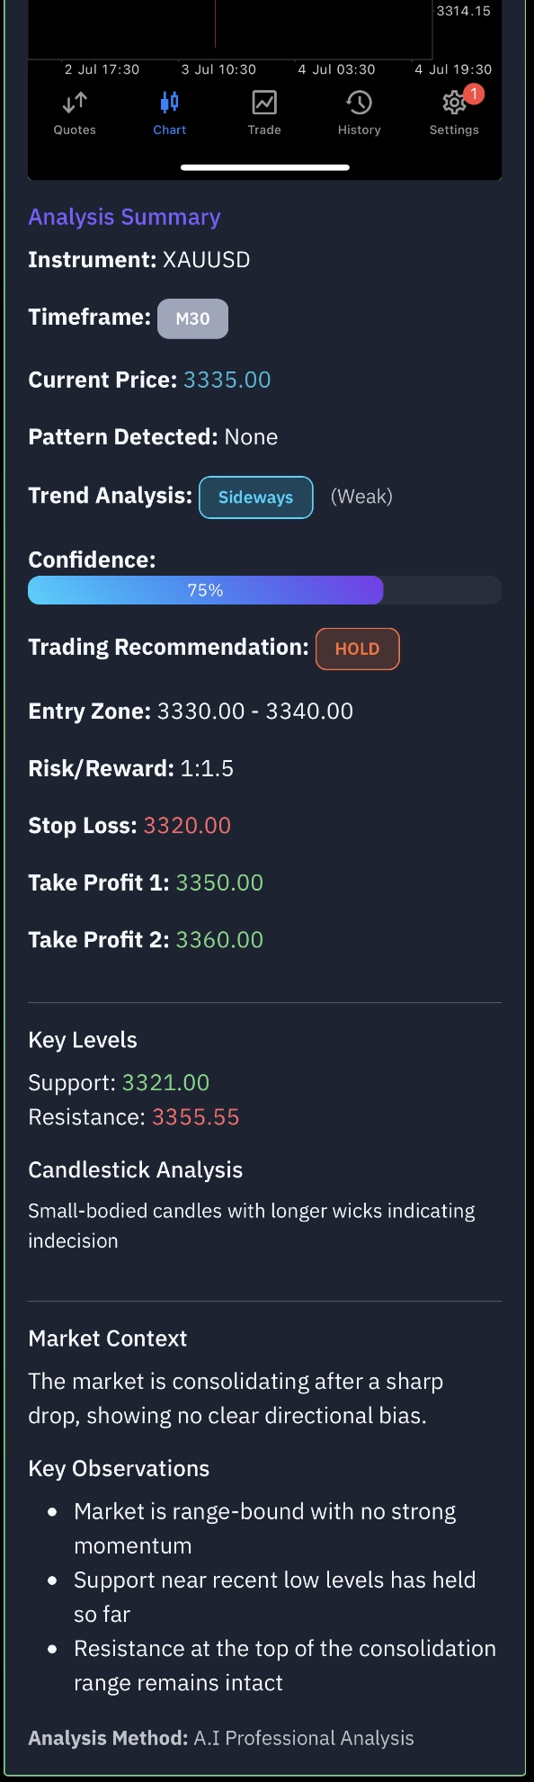Open the Trade line-chart icon
This screenshot has width=534, height=1782.
(263, 103)
